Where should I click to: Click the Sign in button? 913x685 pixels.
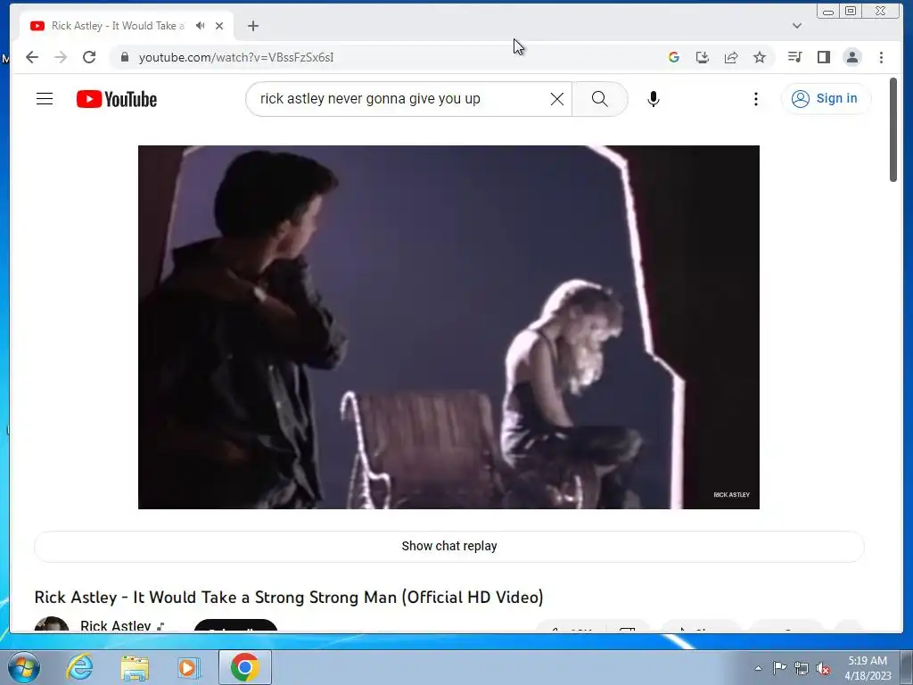(825, 98)
